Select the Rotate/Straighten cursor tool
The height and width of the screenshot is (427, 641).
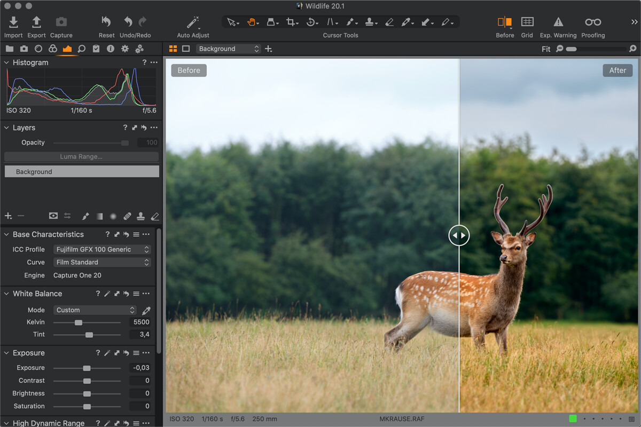(x=311, y=22)
